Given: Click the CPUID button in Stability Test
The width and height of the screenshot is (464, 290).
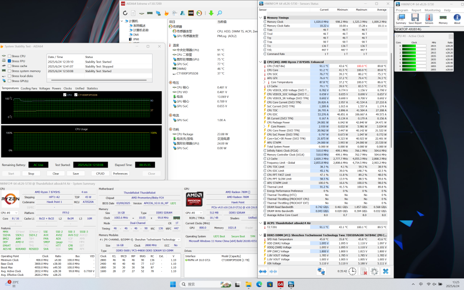Looking at the screenshot, I should [100, 174].
